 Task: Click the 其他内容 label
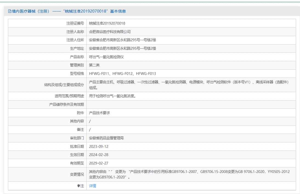(77, 121)
